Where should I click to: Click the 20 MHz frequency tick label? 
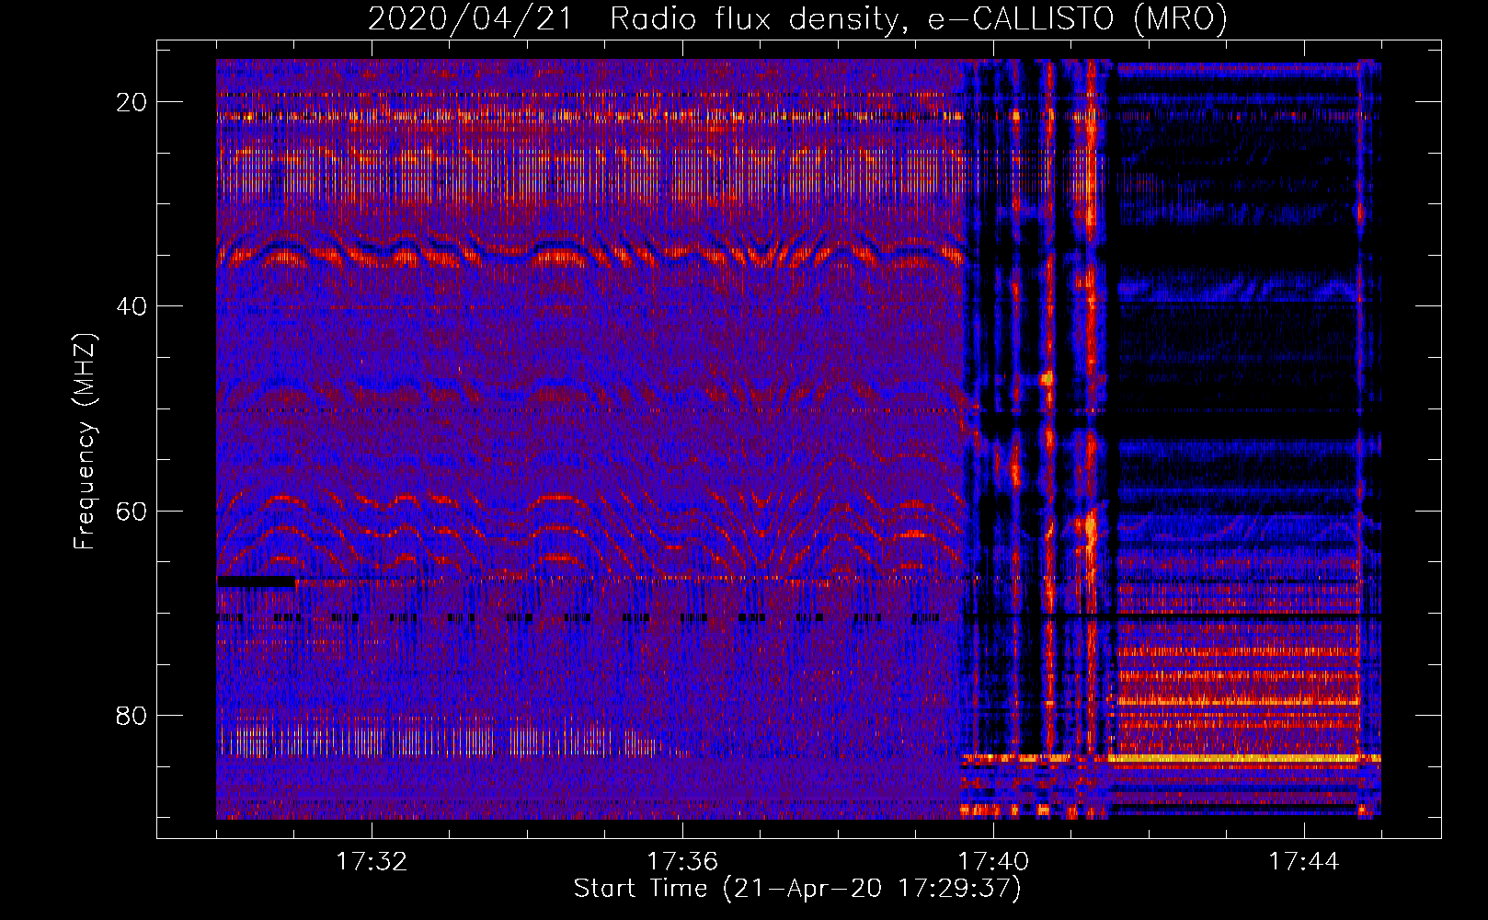132,102
